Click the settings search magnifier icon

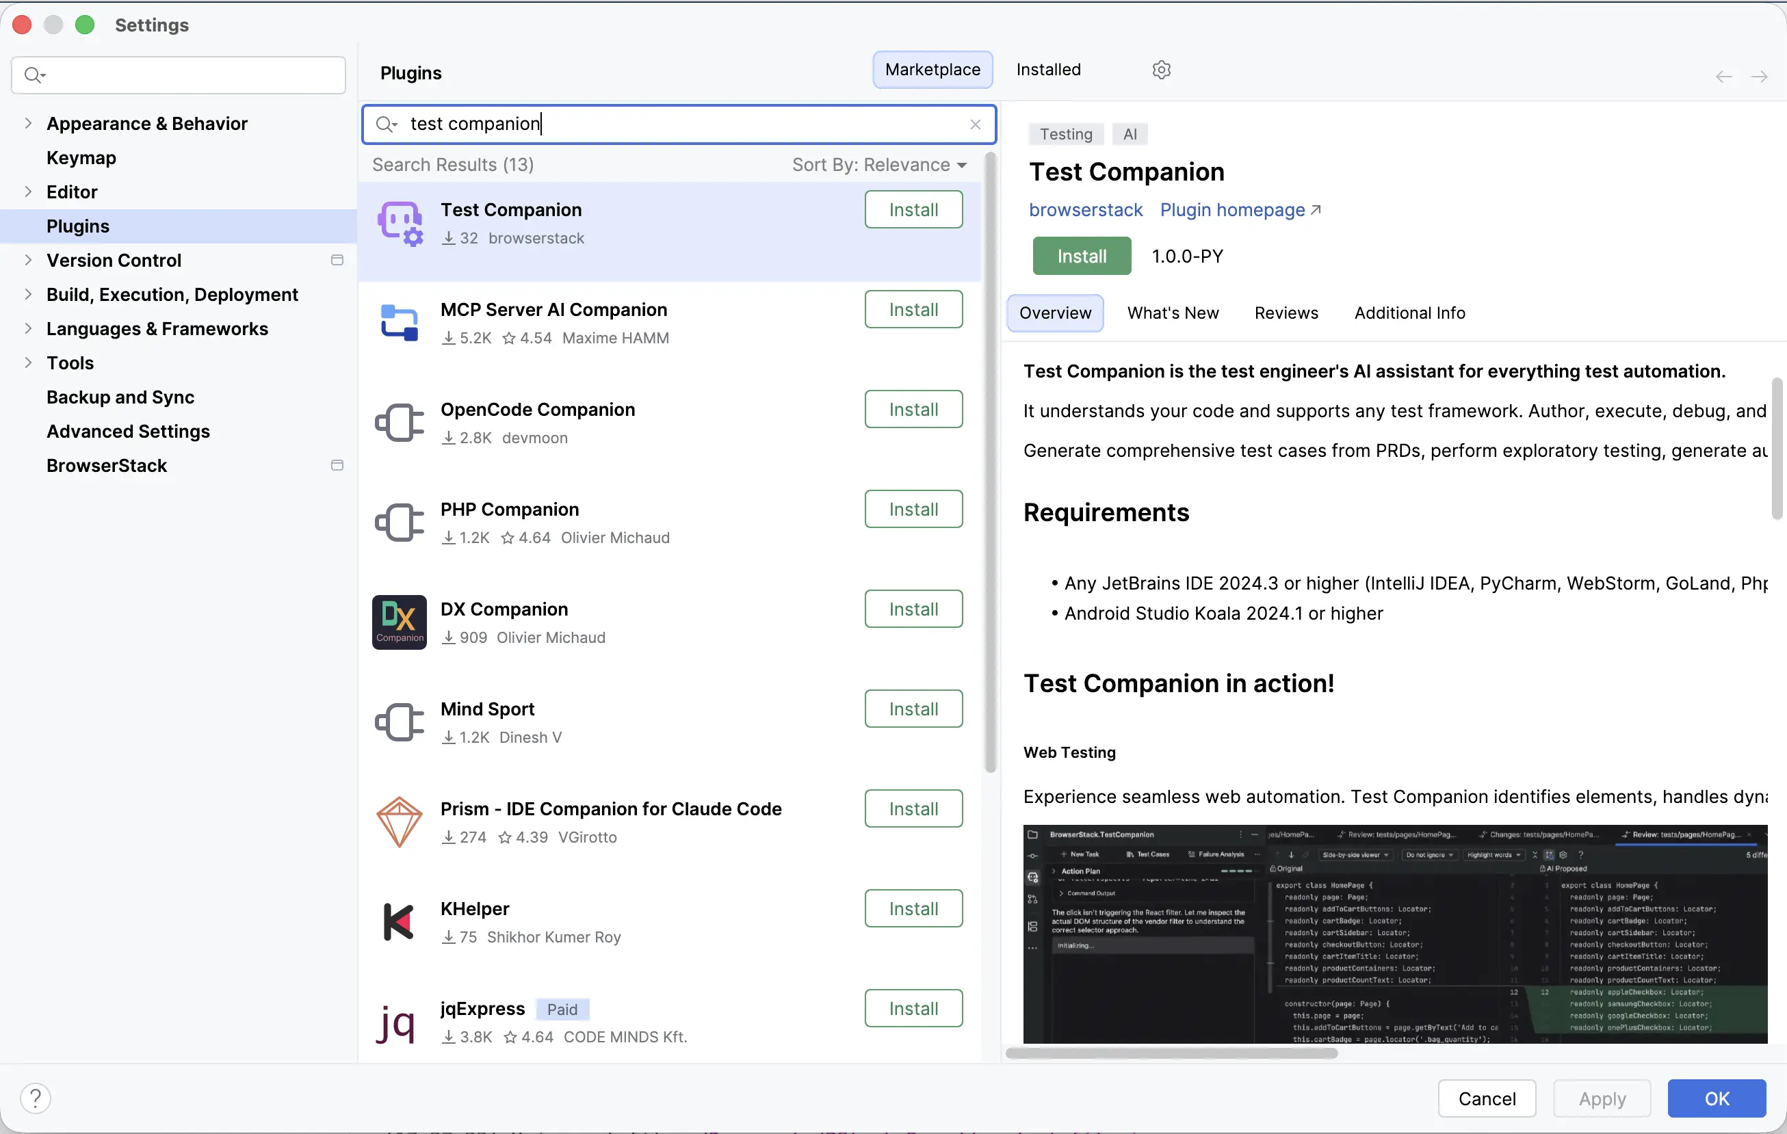pos(35,75)
